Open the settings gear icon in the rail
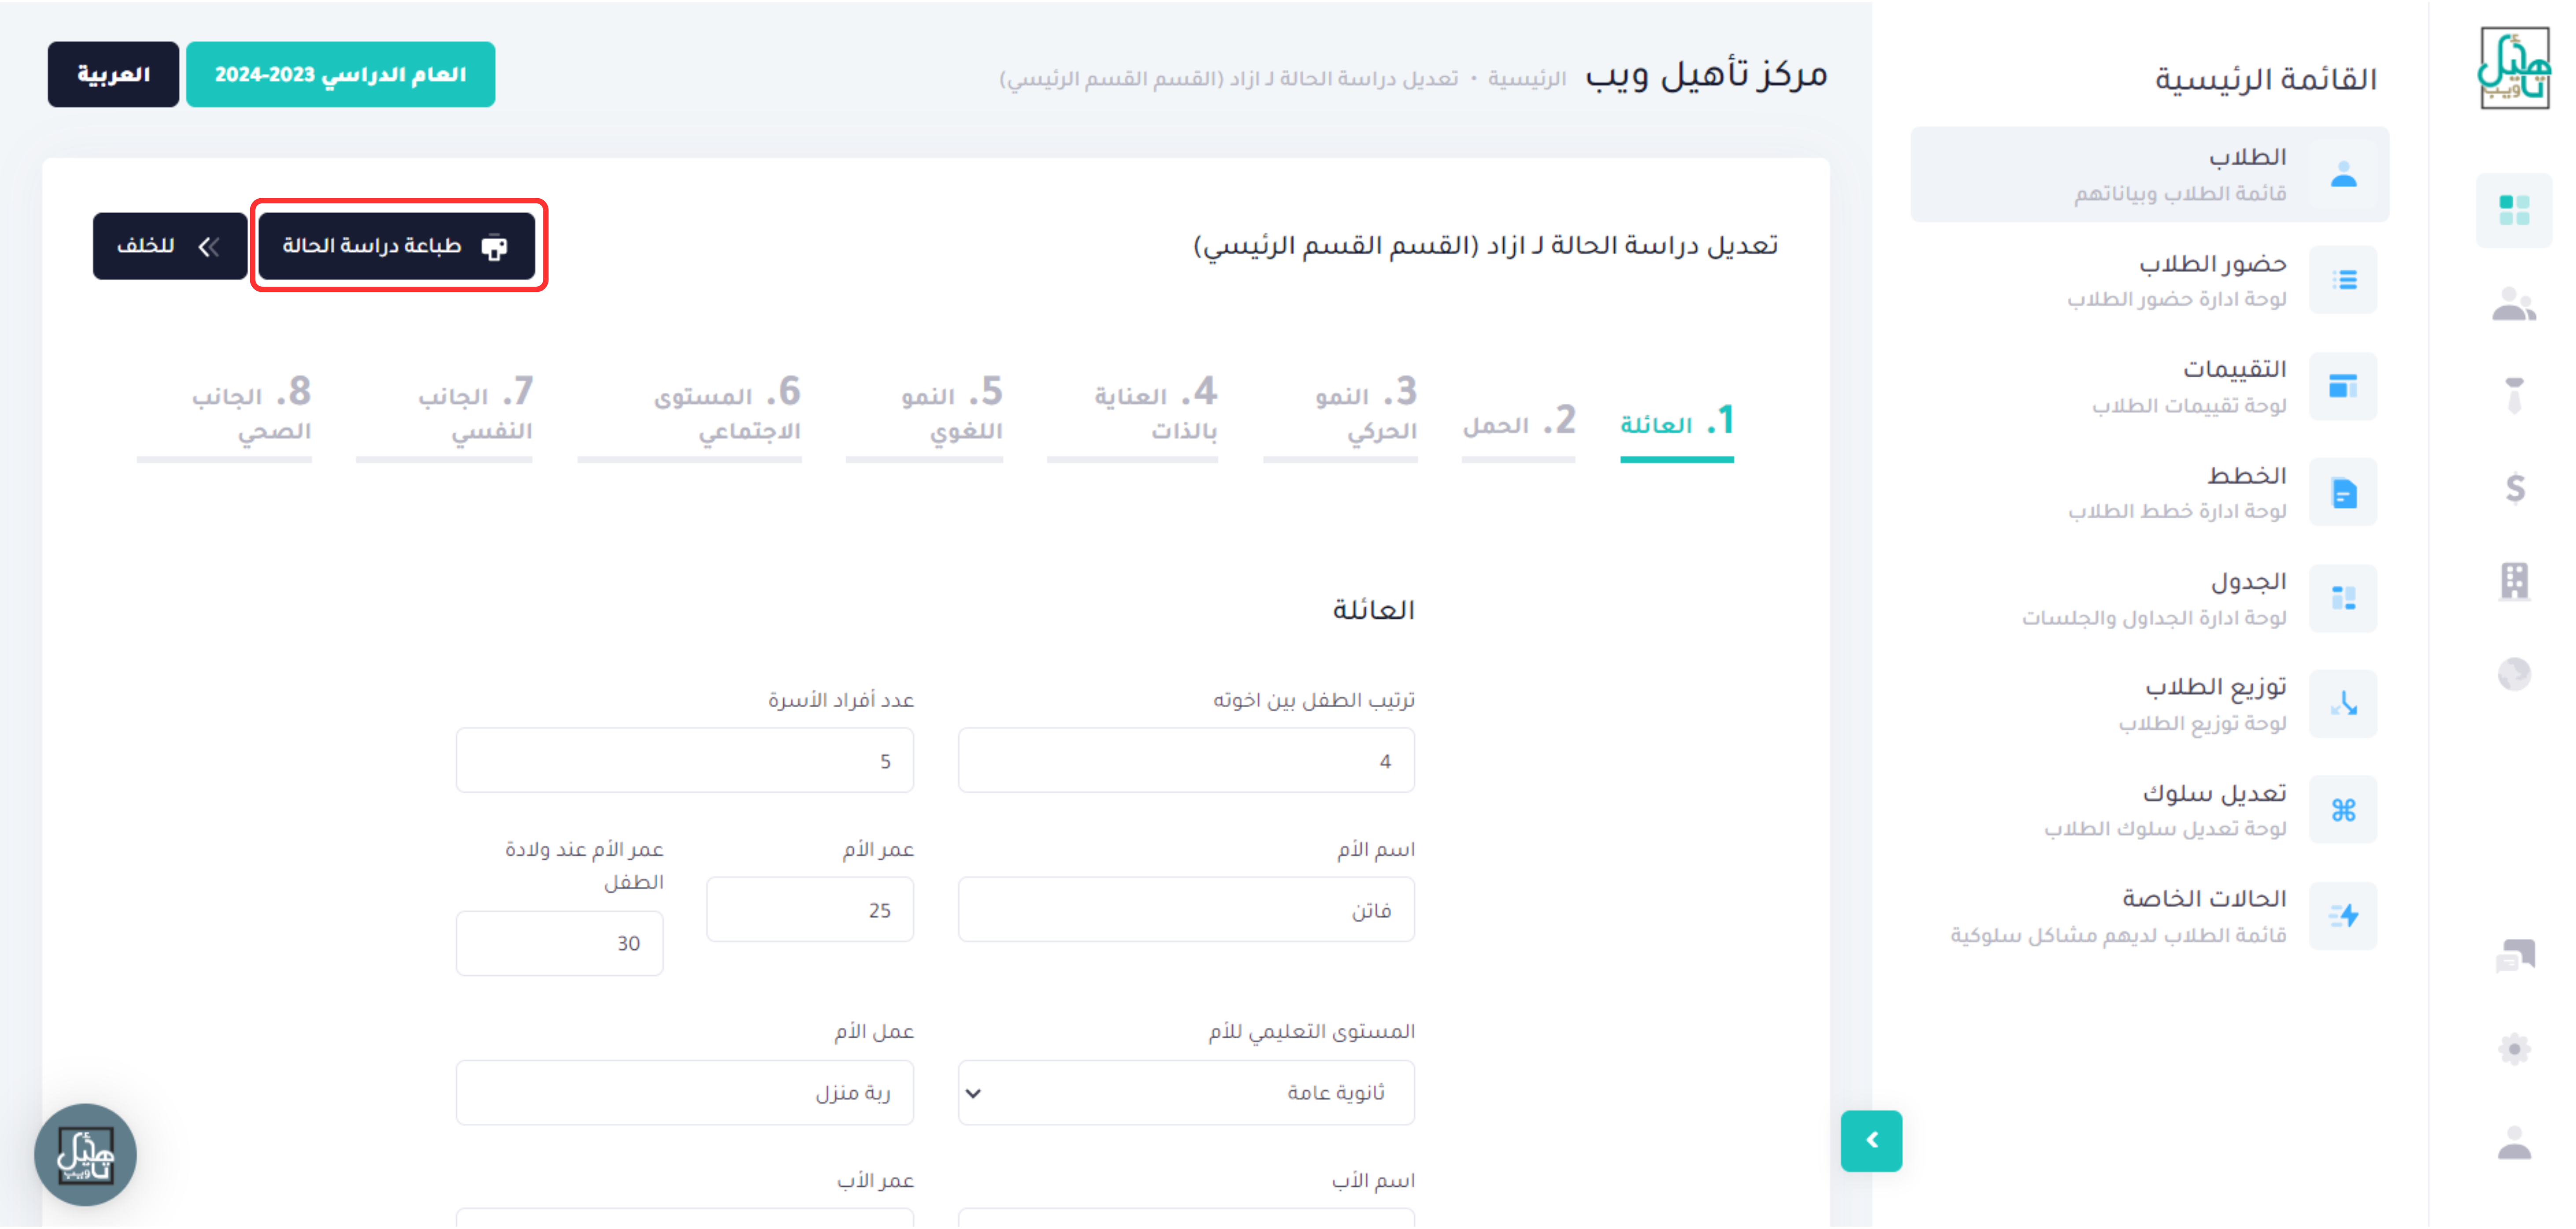The width and height of the screenshot is (2576, 1229). pyautogui.click(x=2514, y=1049)
